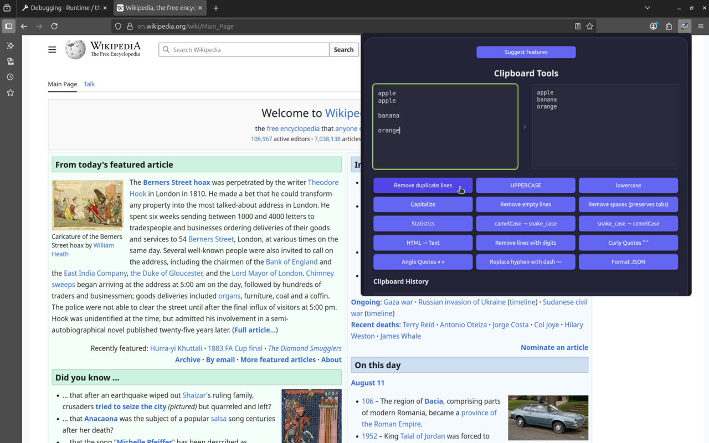Open Wikipedia's hamburger main menu

point(52,50)
